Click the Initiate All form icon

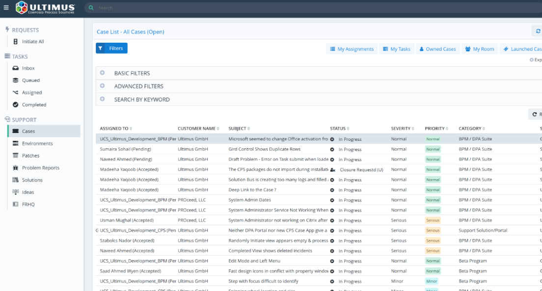16,42
